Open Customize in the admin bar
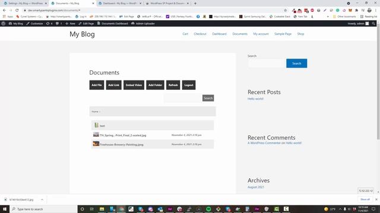The height and width of the screenshot is (213, 380). 34,24
